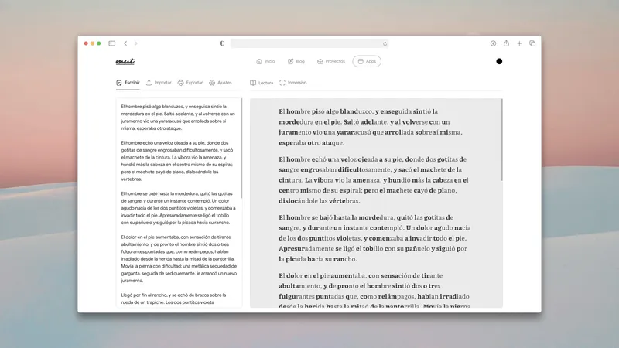This screenshot has height=348, width=619.
Task: Click the Apps pill button
Action: (367, 61)
